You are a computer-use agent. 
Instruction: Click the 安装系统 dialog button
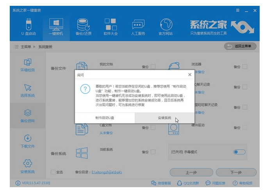[x=164, y=118]
